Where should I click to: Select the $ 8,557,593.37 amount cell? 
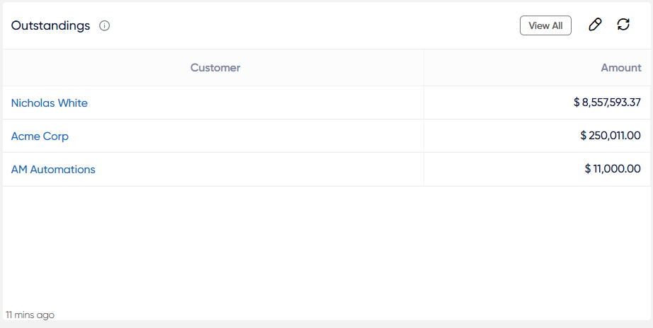coord(538,102)
